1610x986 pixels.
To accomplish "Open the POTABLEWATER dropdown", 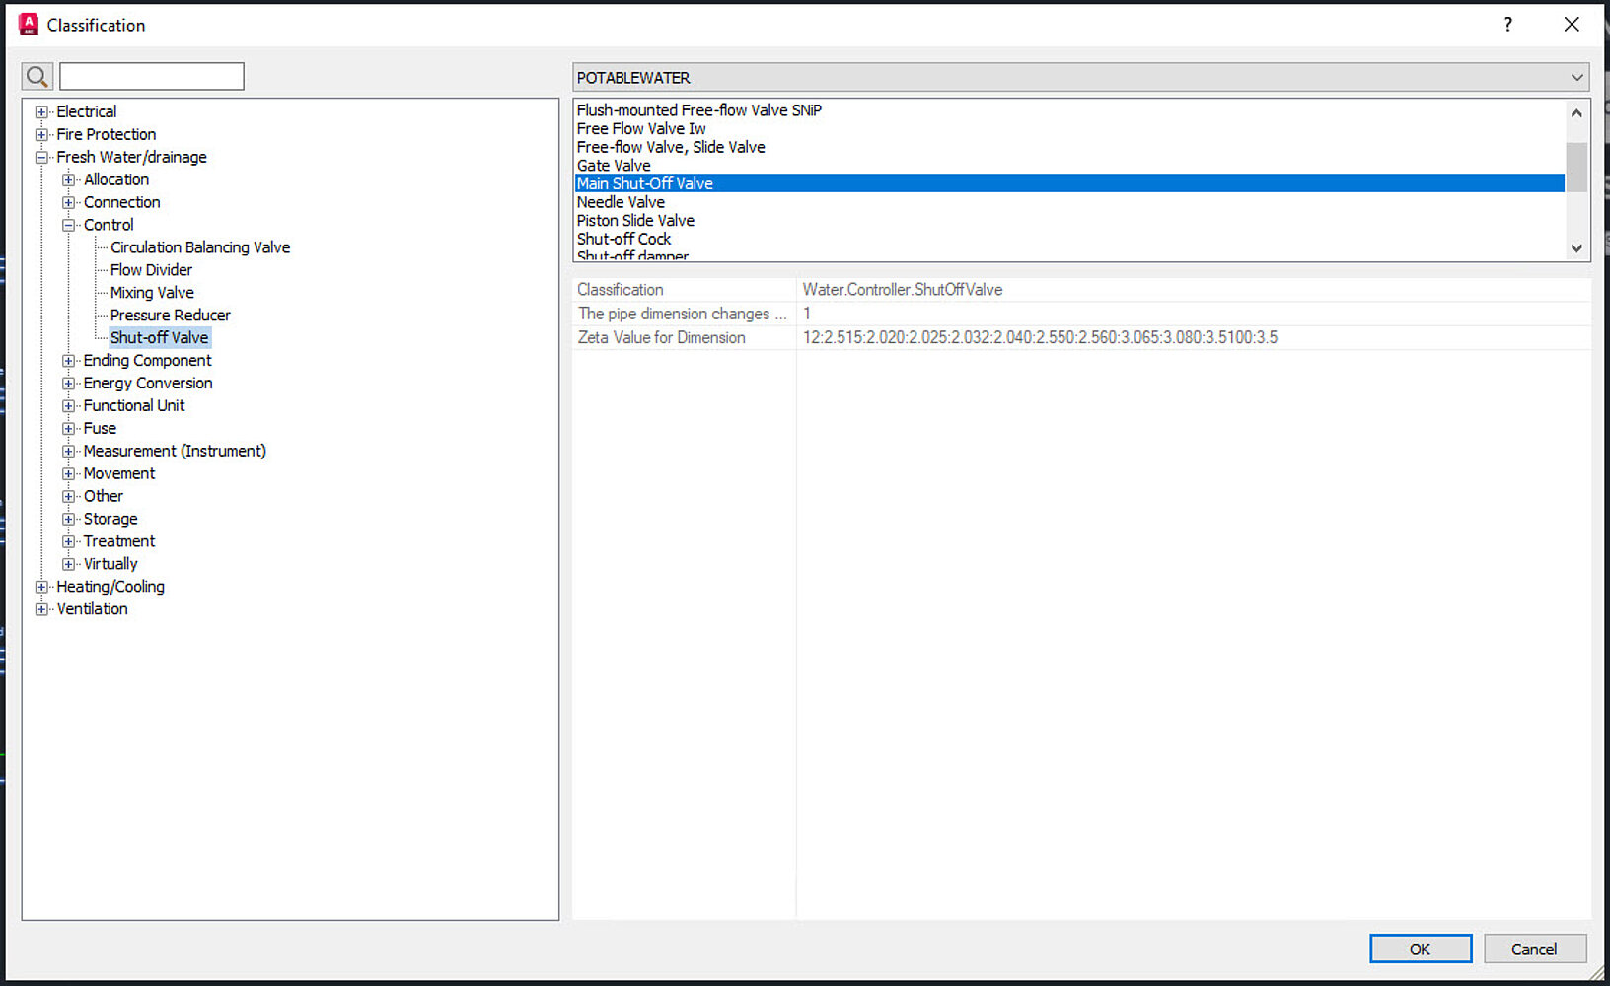I will pos(1080,77).
